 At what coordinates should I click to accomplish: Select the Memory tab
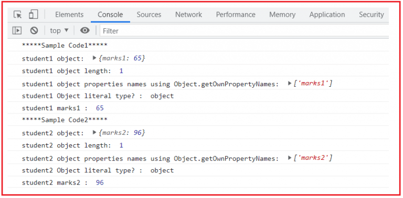point(282,15)
